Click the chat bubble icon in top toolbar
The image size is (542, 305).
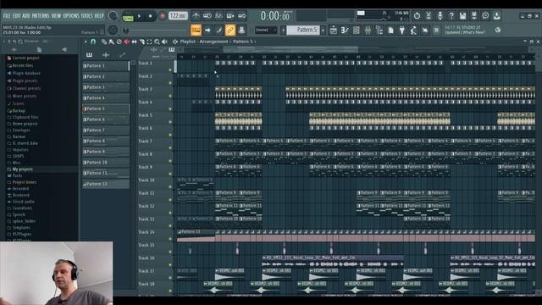click(x=485, y=15)
